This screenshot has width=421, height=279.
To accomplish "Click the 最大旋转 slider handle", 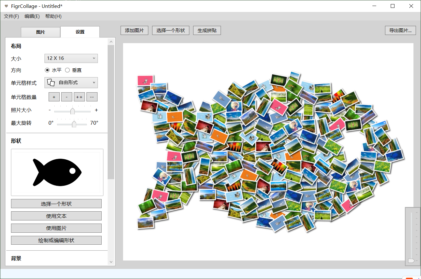I will pyautogui.click(x=74, y=124).
